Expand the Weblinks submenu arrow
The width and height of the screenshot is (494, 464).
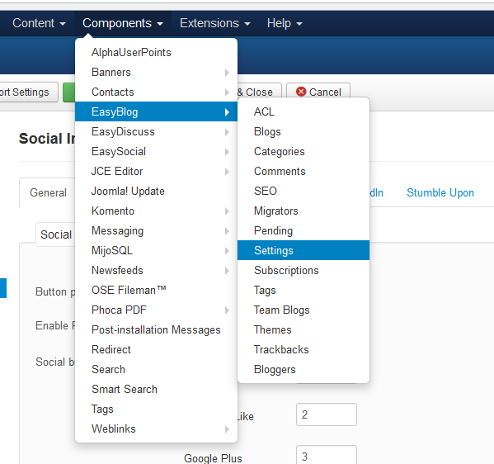(227, 429)
